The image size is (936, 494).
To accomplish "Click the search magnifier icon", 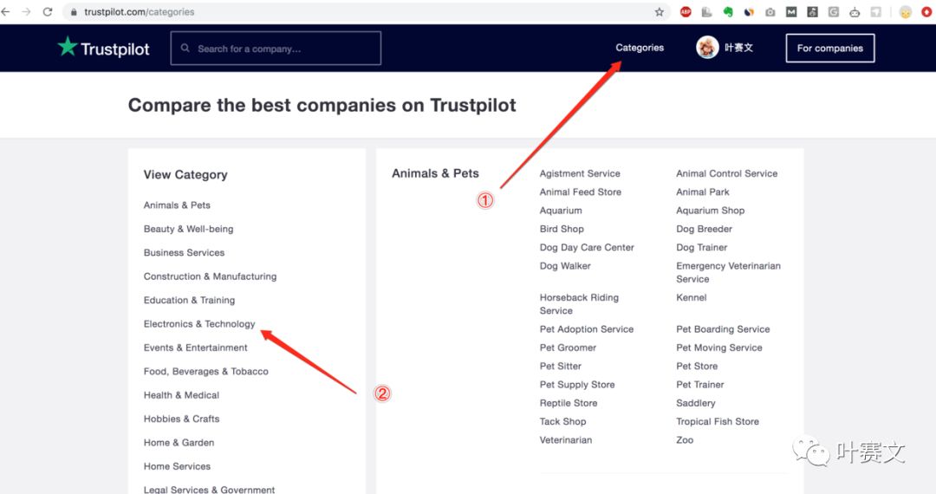I will [185, 49].
